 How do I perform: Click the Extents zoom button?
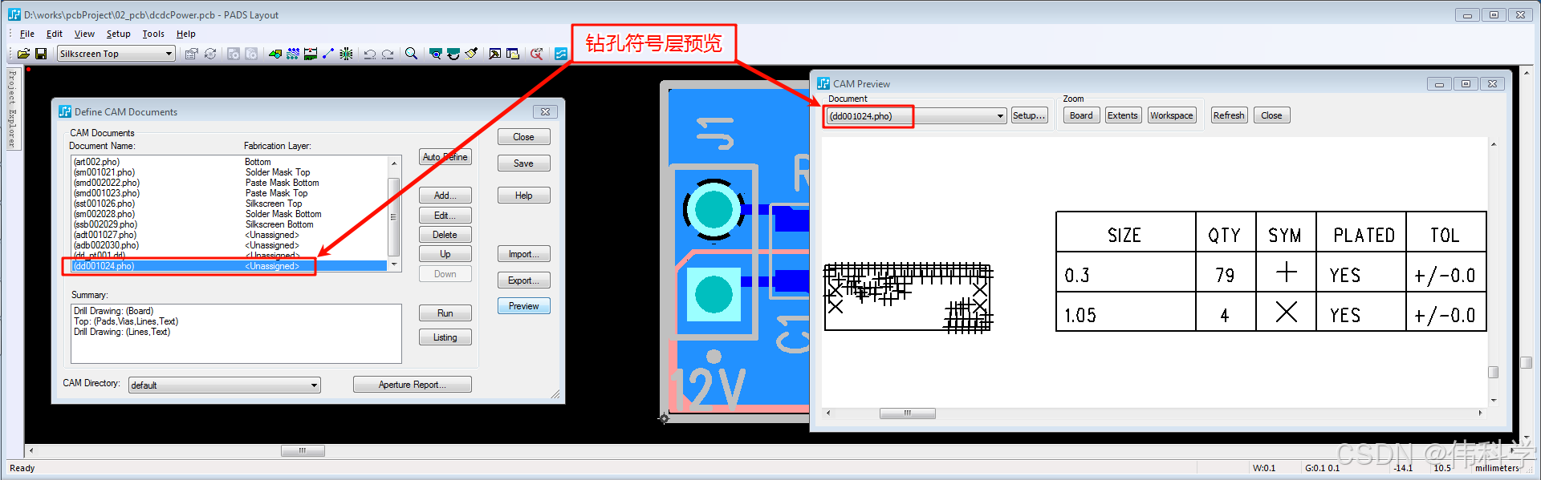1123,115
